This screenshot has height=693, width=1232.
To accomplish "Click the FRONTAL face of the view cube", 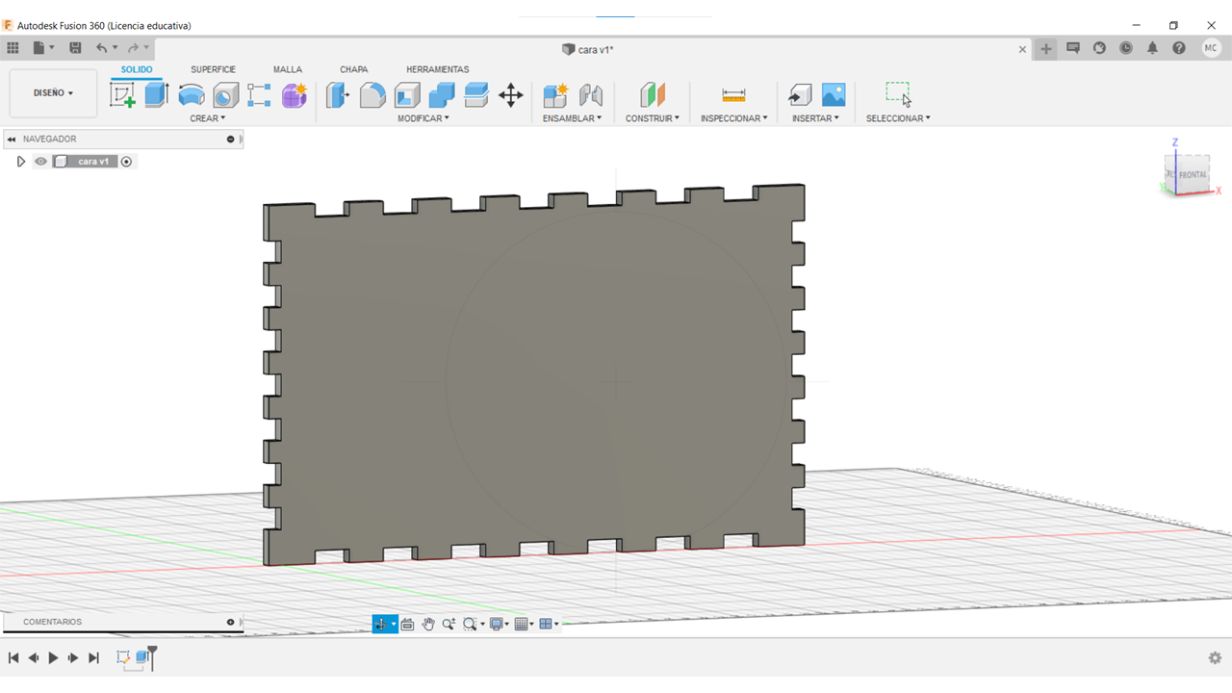I will (x=1193, y=174).
